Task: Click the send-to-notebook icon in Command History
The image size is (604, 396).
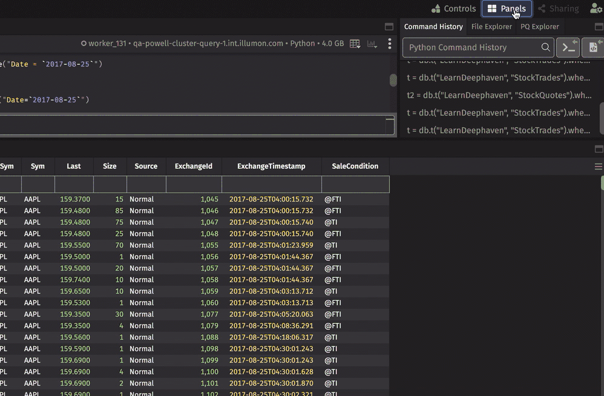Action: [x=593, y=47]
